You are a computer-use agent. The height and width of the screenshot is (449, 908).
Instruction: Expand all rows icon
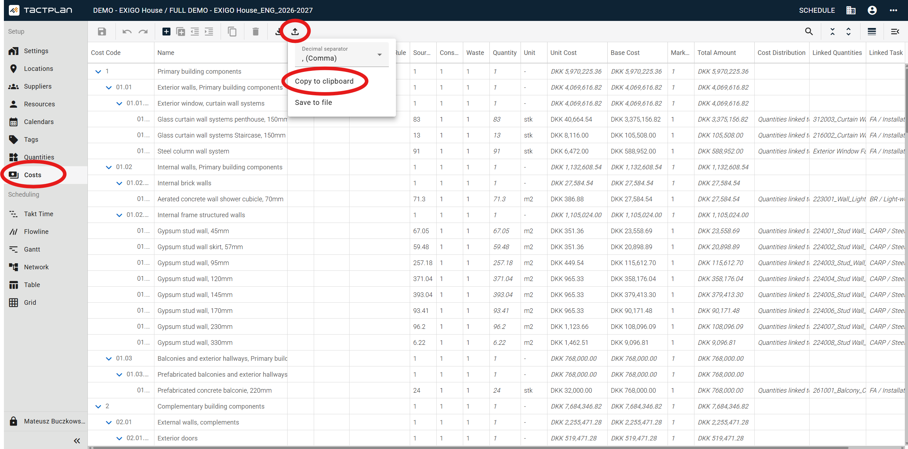click(x=849, y=32)
